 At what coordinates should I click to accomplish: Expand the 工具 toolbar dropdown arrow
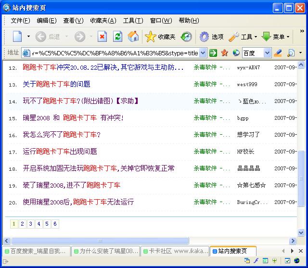tap(256, 37)
